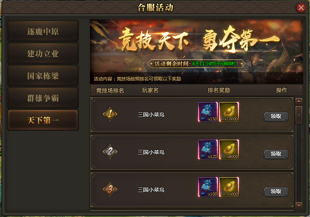Screen dimensions: 310x217
Task: Click the gold ingot x10000 reward icon
Action: click(229, 112)
